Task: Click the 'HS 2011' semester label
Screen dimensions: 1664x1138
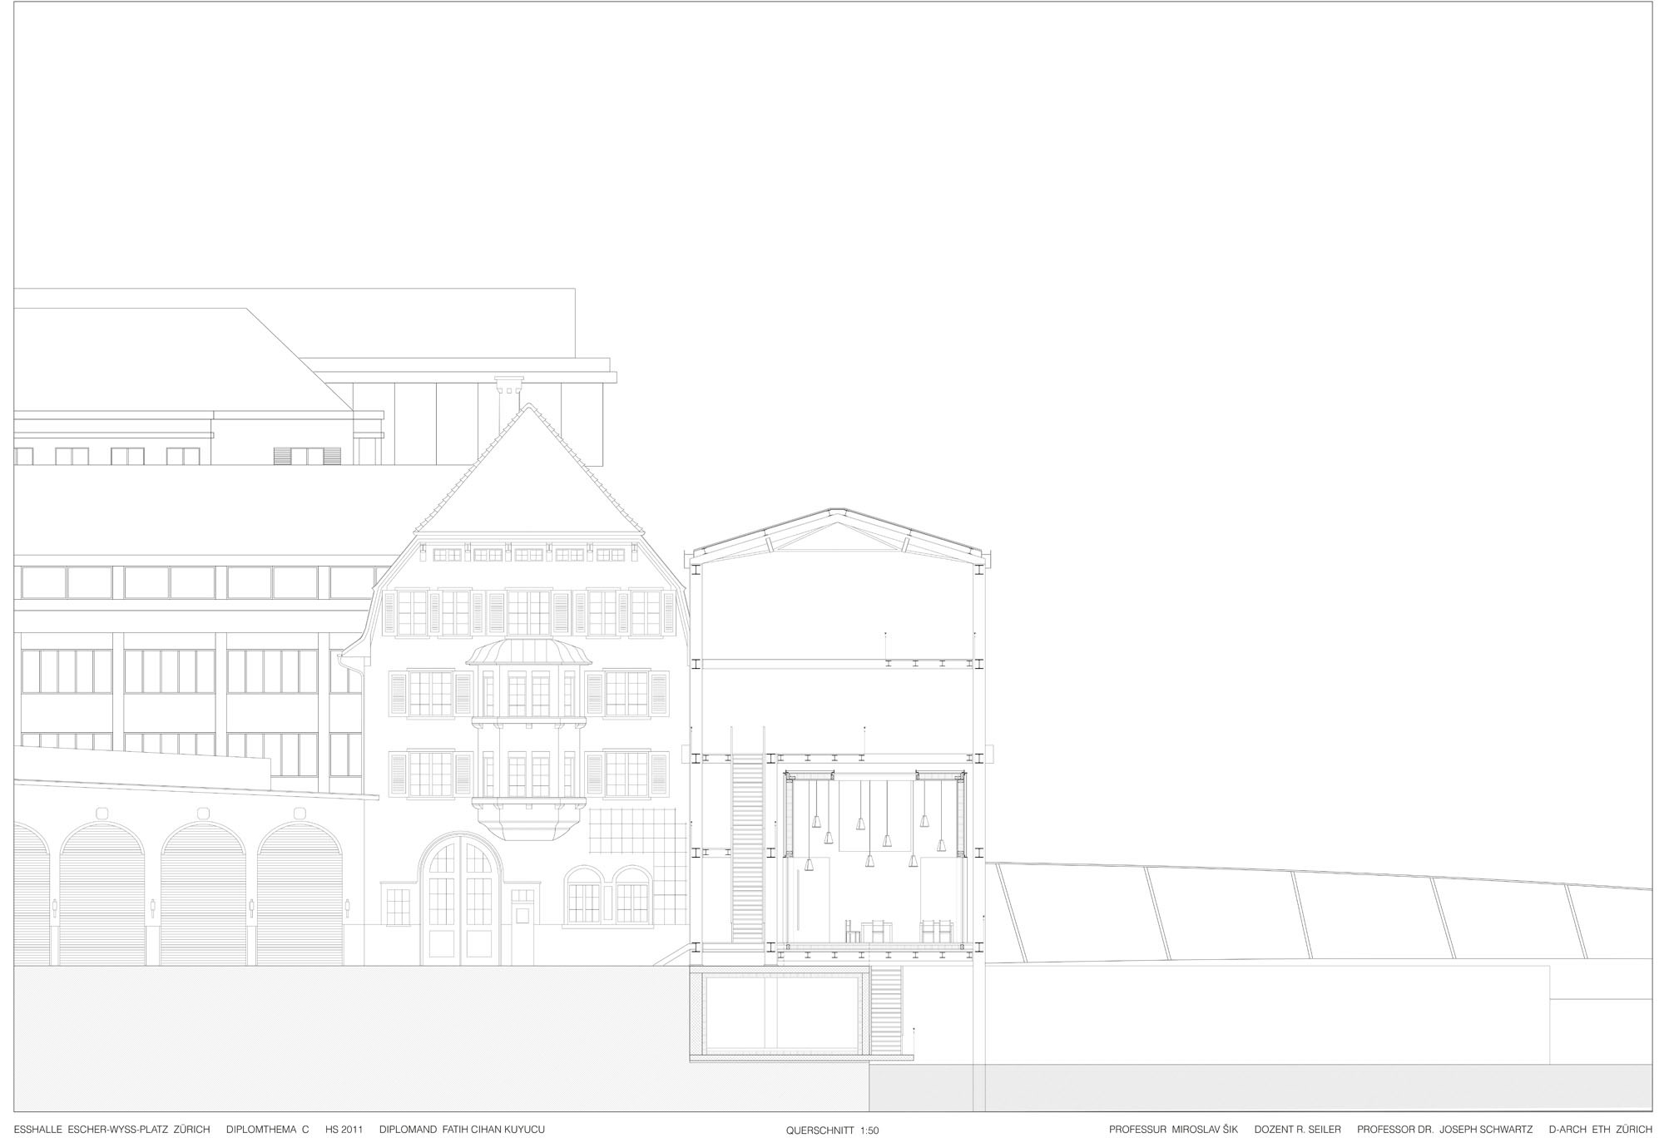Action: pos(344,1130)
